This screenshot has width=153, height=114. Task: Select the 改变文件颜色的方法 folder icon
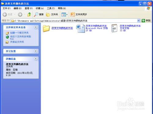tap(46, 28)
